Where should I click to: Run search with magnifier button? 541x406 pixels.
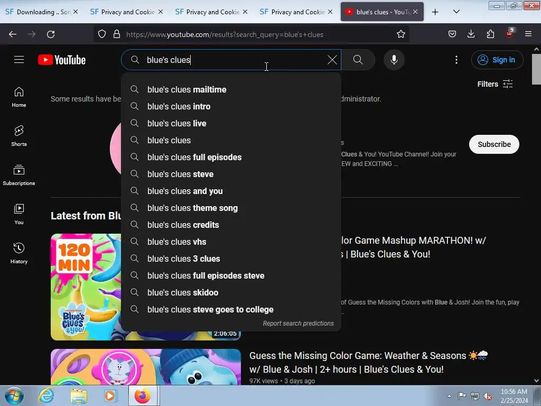click(358, 60)
